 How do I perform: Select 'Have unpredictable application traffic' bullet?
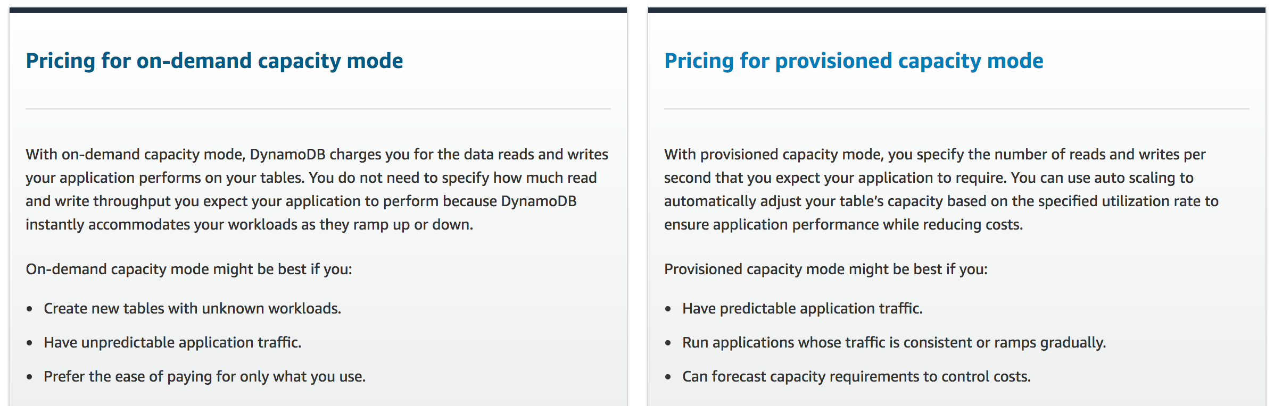point(172,342)
